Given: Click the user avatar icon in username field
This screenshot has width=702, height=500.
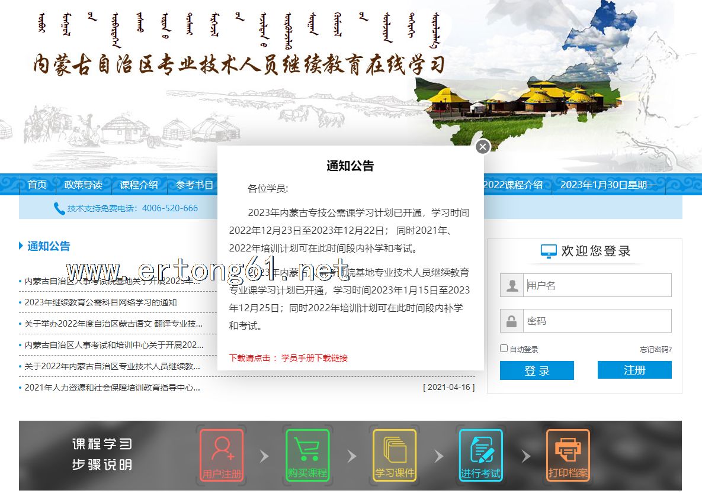Looking at the screenshot, I should pos(512,286).
